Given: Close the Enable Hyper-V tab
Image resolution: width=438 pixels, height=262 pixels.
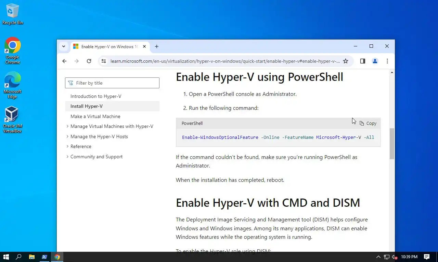Looking at the screenshot, I should click(x=144, y=46).
